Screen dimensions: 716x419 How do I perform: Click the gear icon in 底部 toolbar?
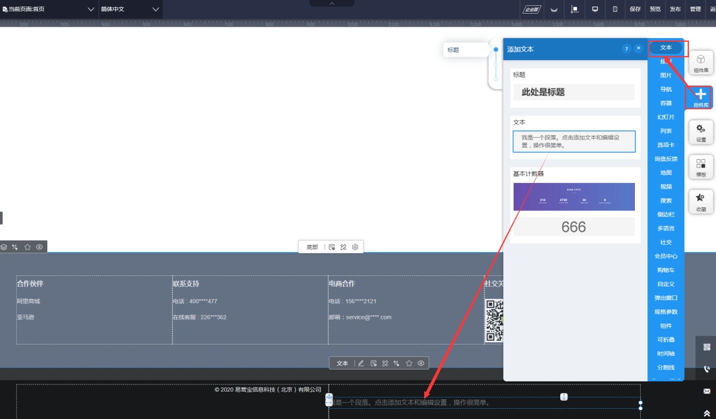tap(355, 247)
